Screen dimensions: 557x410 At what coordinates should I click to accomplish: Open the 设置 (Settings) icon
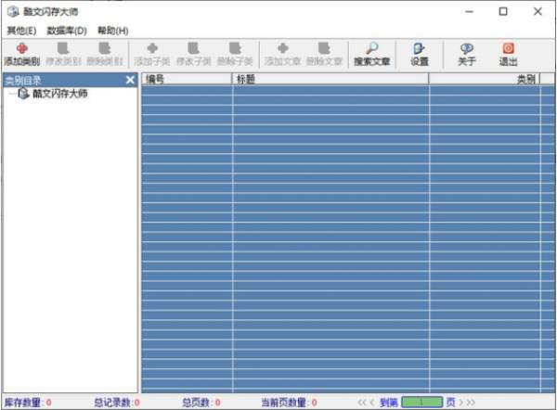coord(420,54)
